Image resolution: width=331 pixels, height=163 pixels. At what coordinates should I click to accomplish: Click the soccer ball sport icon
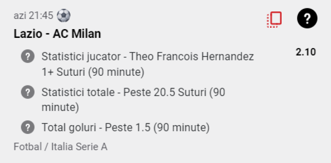click(64, 16)
